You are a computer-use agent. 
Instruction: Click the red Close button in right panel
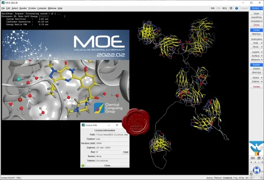coord(257,25)
